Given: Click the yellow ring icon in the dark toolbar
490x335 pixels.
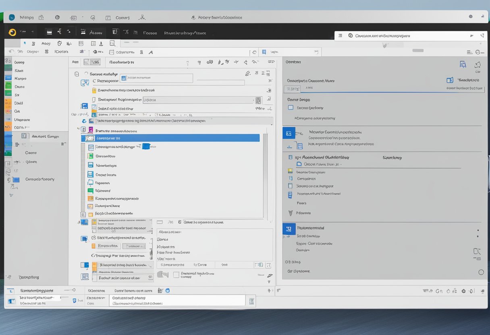Looking at the screenshot, I should (x=12, y=32).
